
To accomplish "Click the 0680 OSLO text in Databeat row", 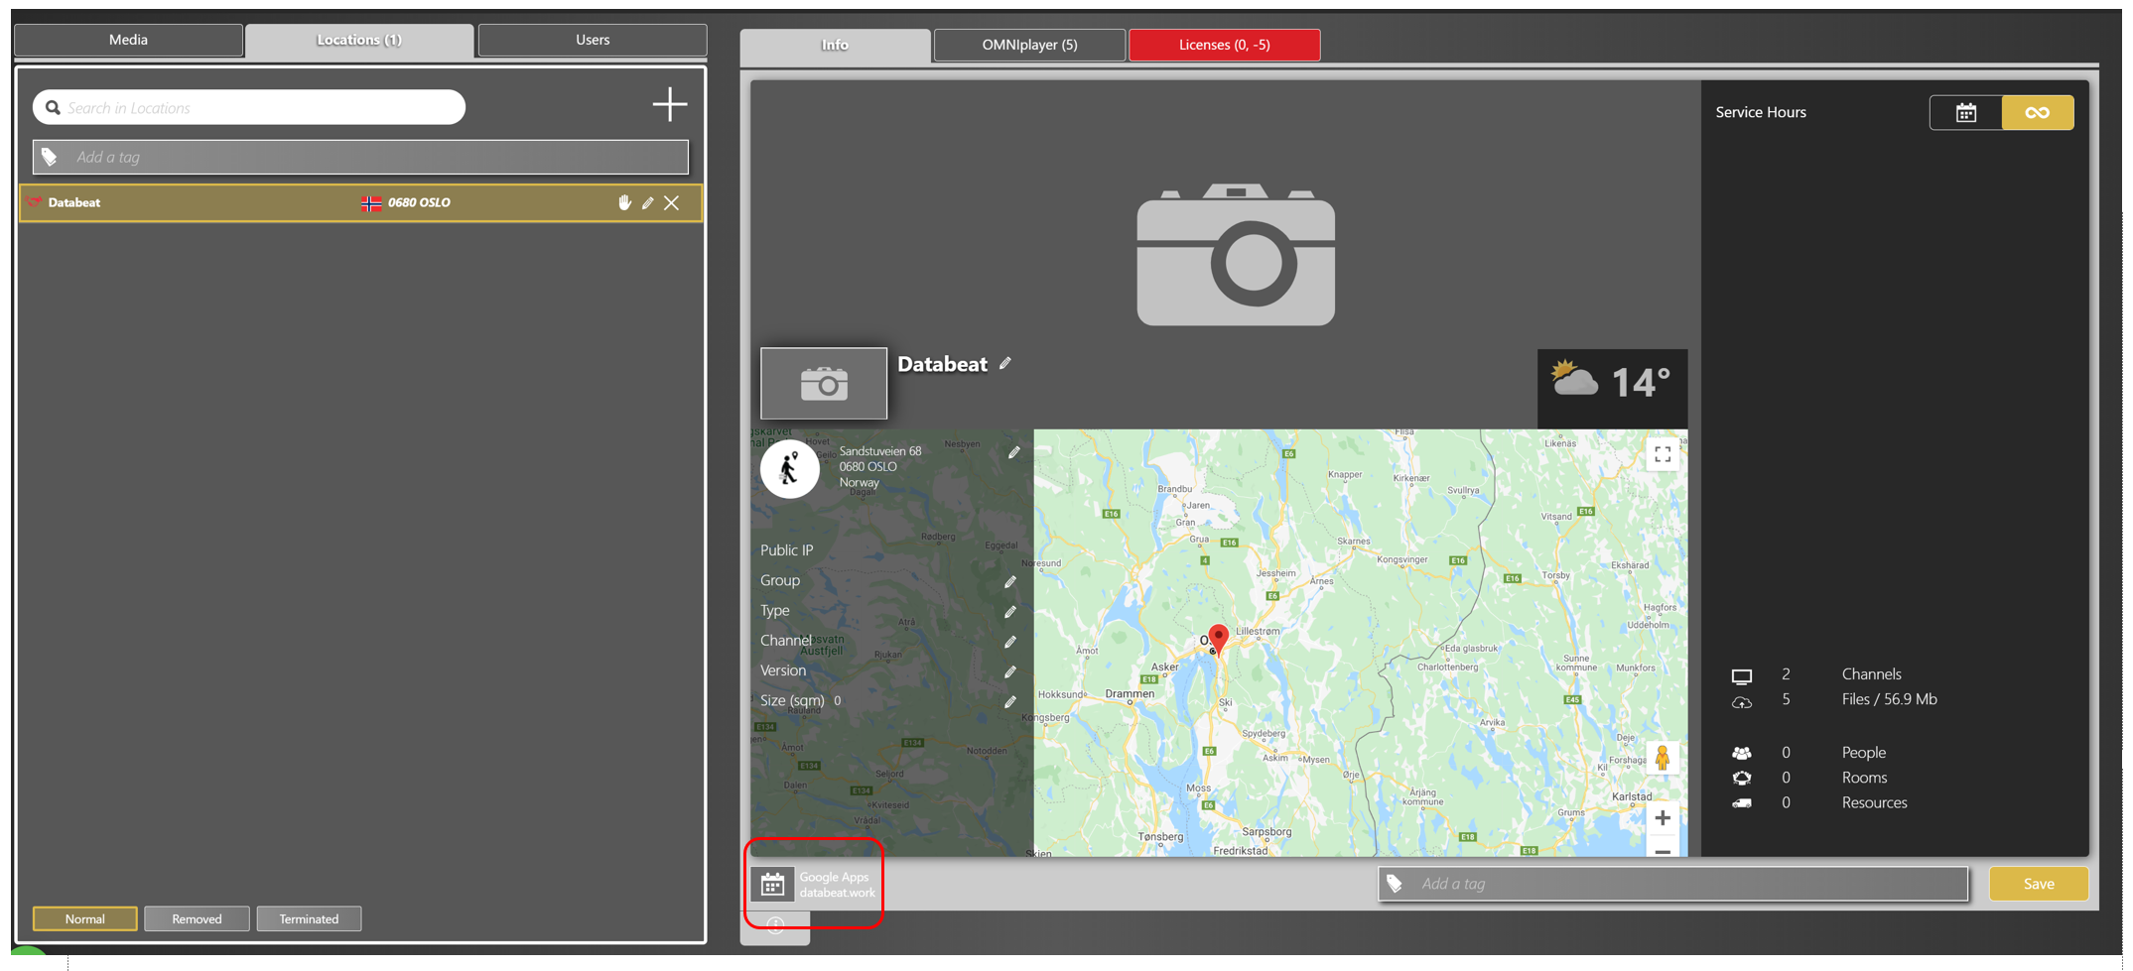I will pyautogui.click(x=419, y=202).
